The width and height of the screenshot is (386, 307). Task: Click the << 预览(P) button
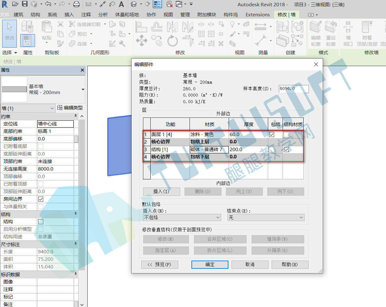pyautogui.click(x=160, y=265)
